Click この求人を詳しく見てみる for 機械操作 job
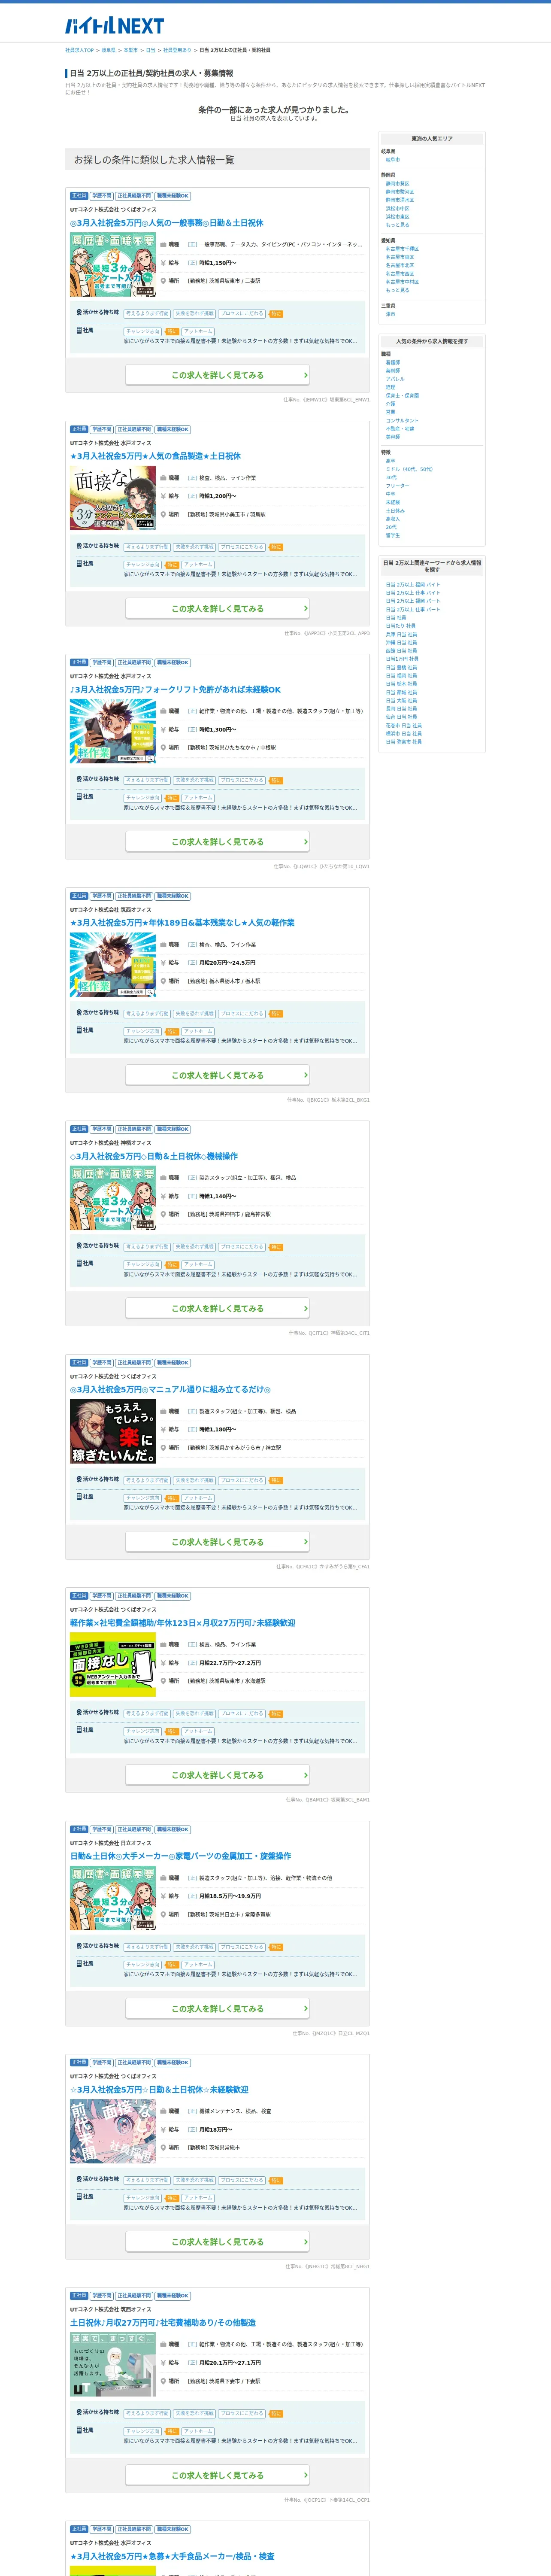 (217, 1308)
